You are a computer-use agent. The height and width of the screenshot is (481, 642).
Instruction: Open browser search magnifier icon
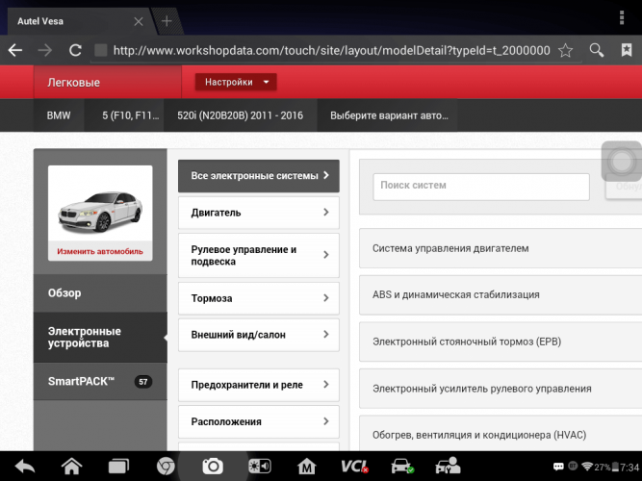tap(597, 50)
